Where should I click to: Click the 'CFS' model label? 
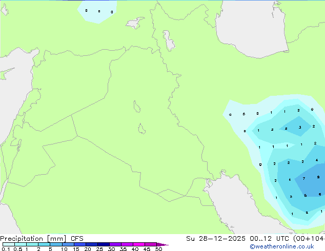point(77,239)
